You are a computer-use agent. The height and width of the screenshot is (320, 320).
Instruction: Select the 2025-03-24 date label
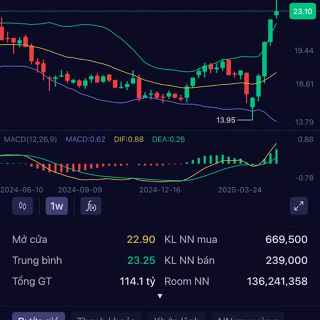[239, 190]
